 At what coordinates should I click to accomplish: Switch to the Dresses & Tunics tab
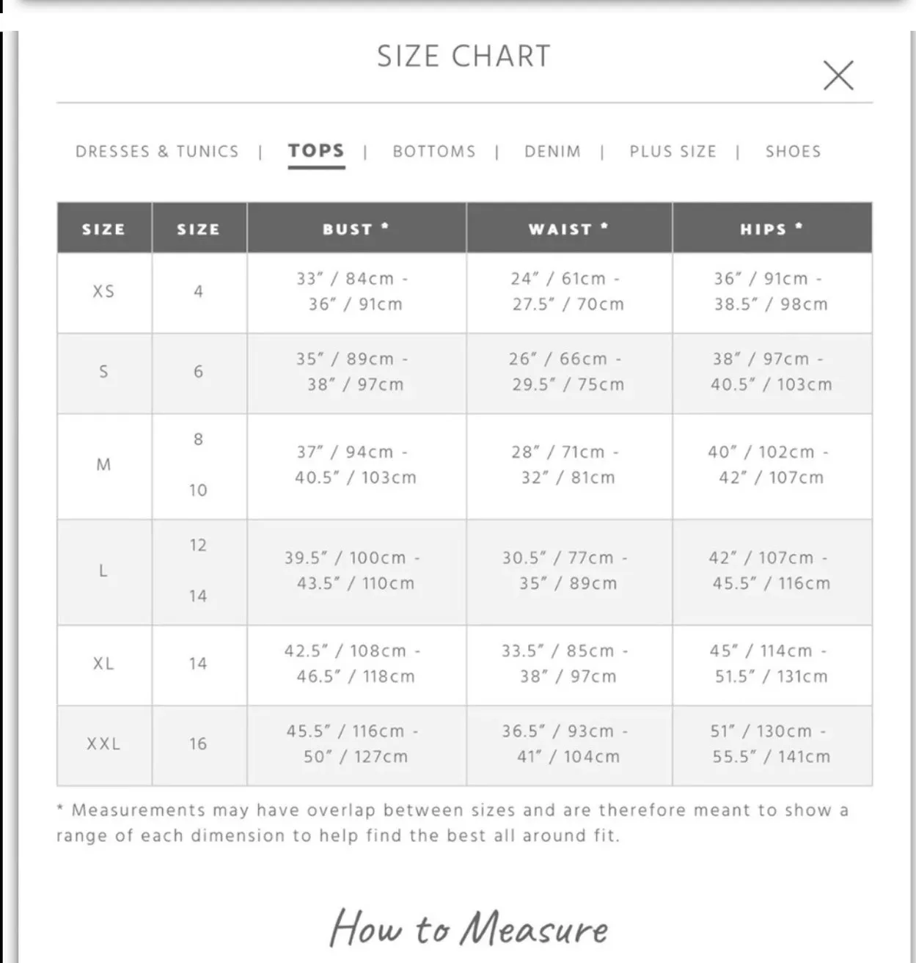[157, 152]
